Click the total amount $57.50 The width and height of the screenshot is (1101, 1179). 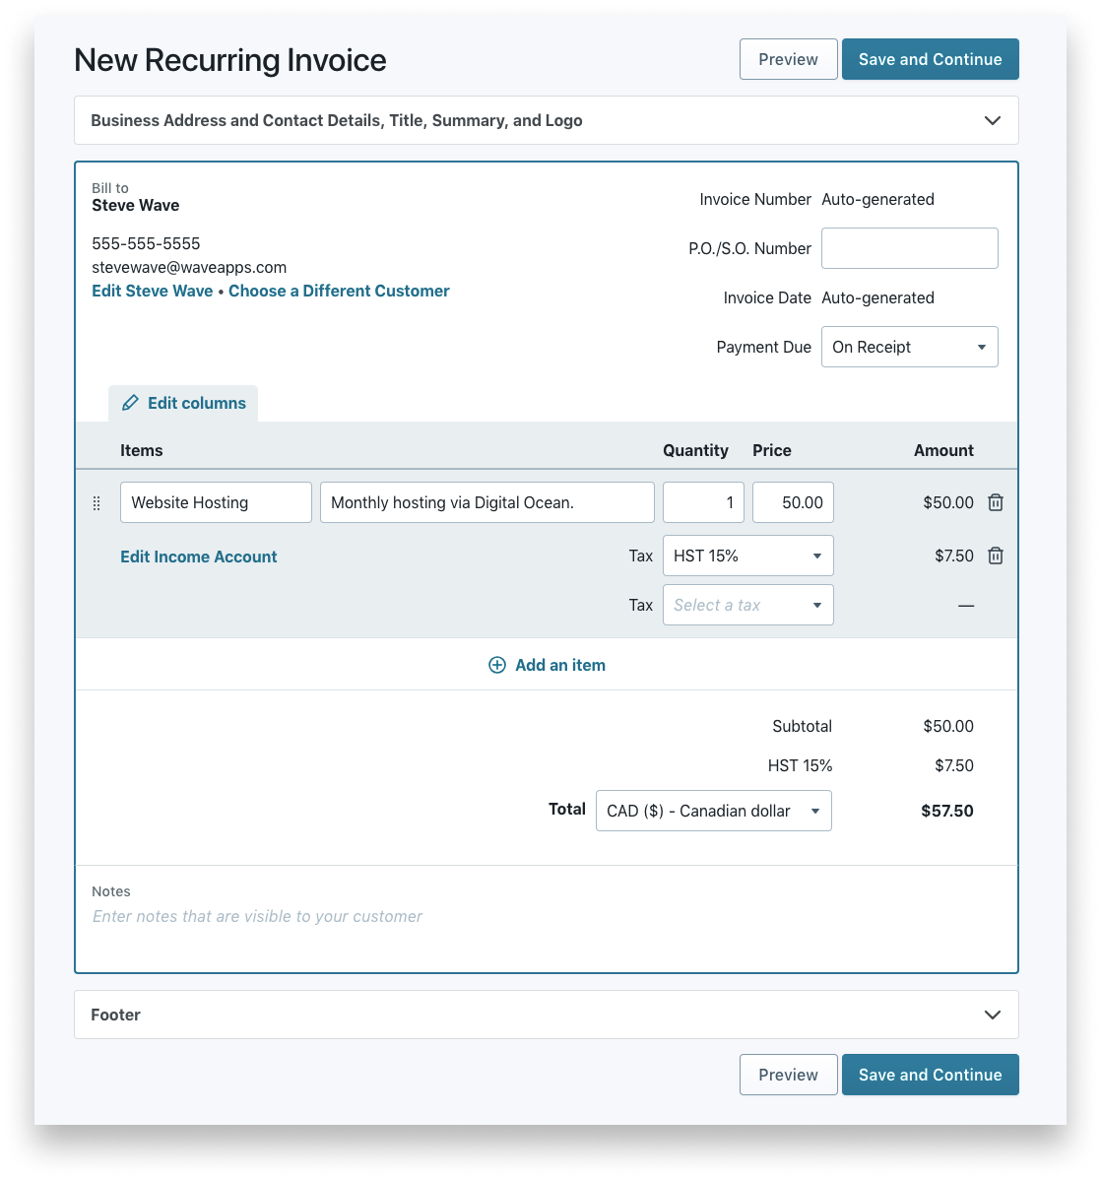click(947, 811)
